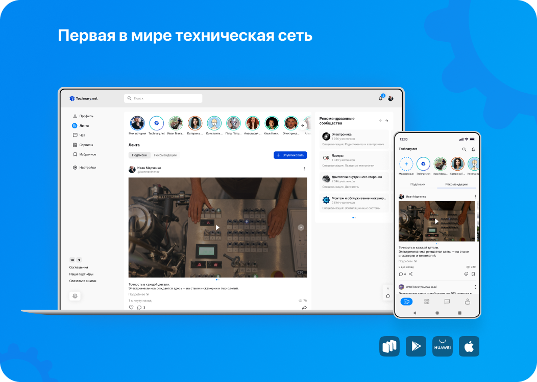Select Лента in the sidebar

click(81, 126)
